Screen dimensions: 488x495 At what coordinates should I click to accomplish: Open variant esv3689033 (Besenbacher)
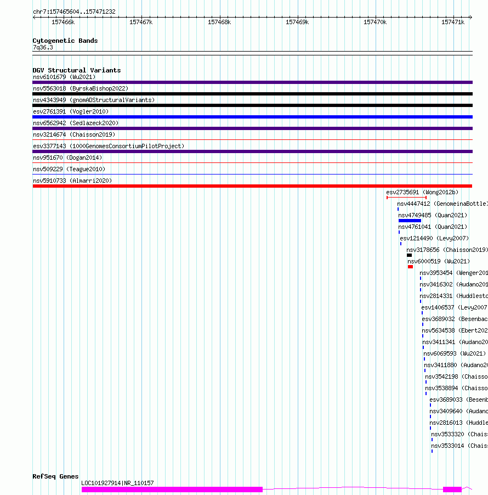[x=458, y=400]
